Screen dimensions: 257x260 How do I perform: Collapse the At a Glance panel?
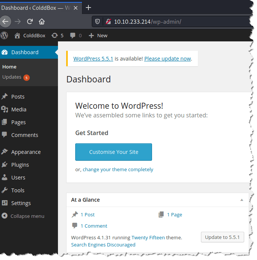(x=242, y=200)
